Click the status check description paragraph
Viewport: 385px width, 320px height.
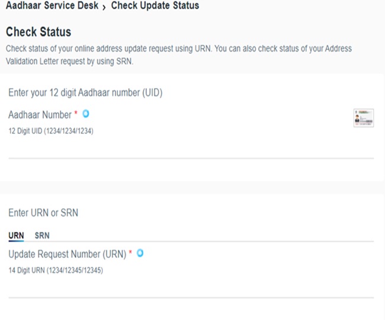[178, 53]
